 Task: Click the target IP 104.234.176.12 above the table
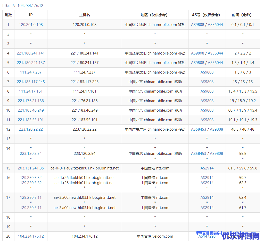30,6
